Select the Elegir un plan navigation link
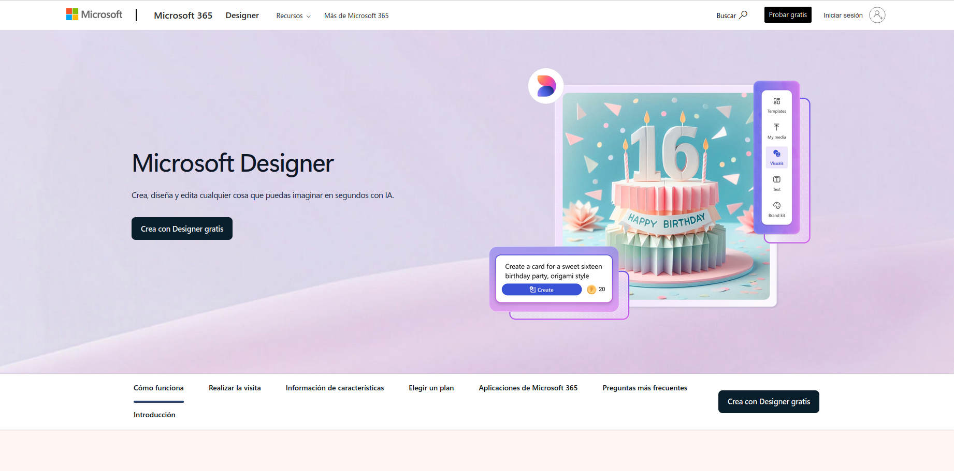Screen dimensions: 954x471 431,388
